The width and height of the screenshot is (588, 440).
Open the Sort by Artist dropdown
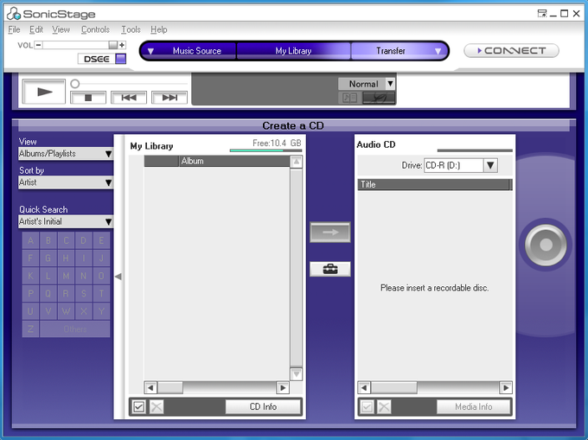[66, 182]
